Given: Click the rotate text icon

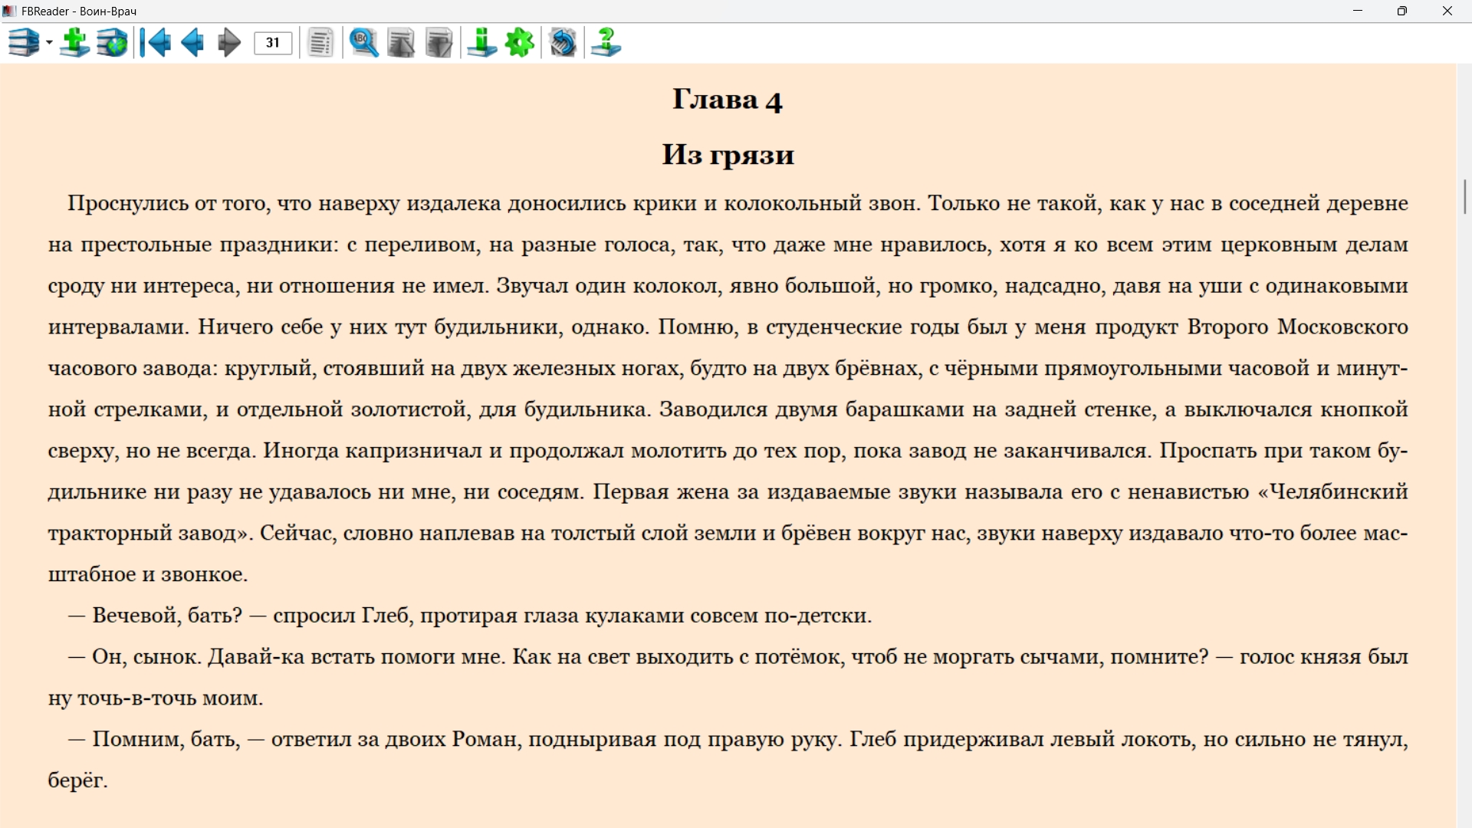Looking at the screenshot, I should point(563,43).
